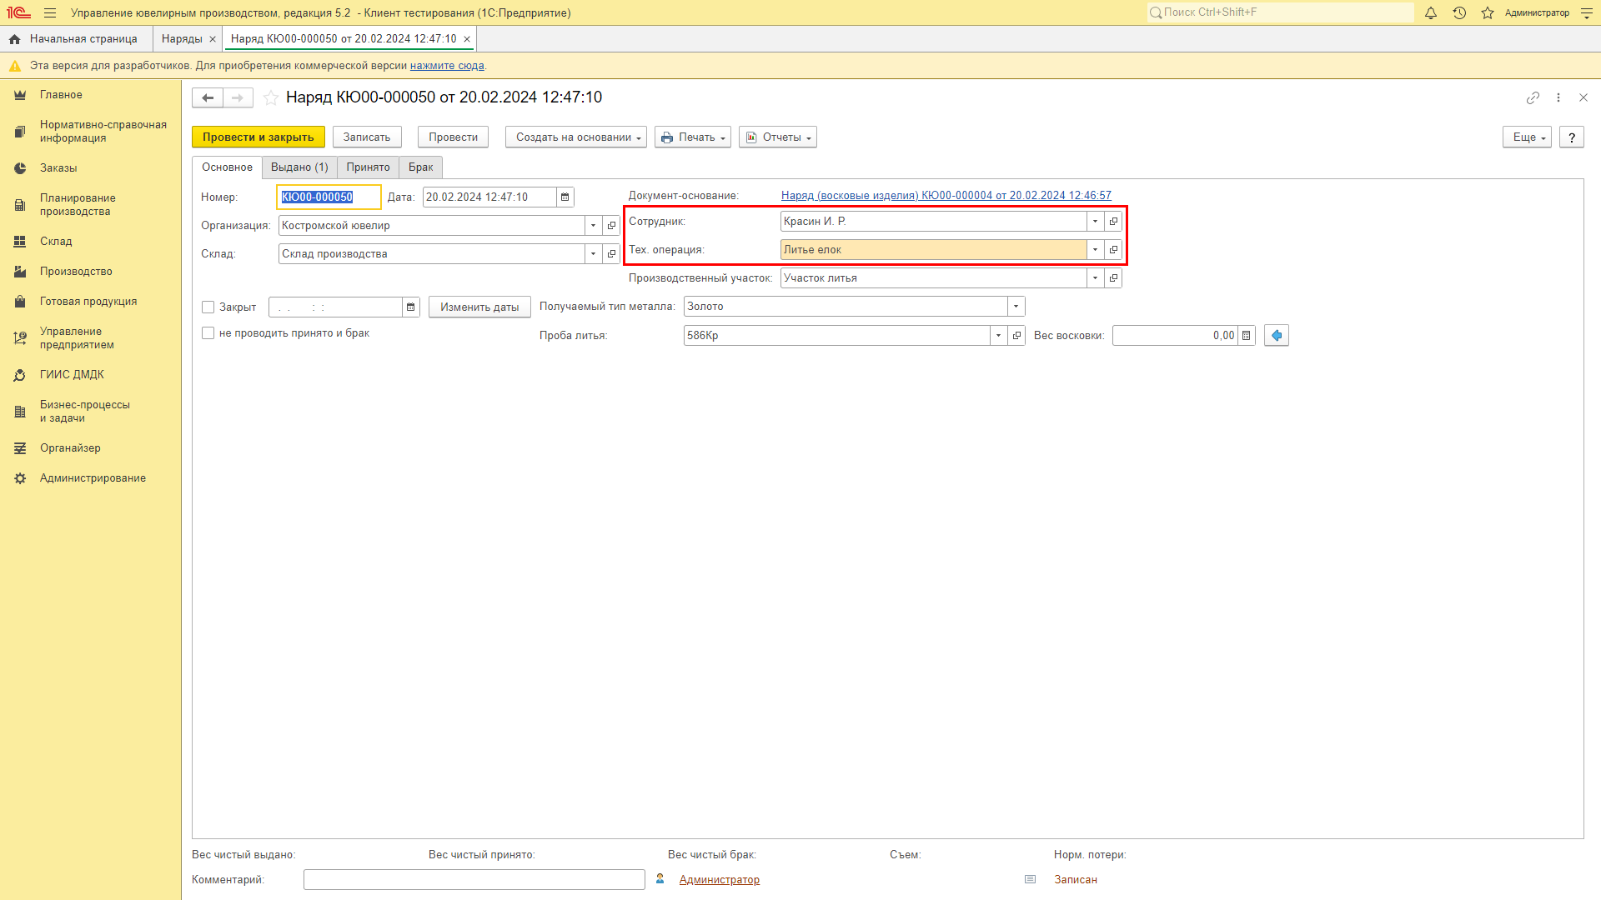Close the Наряды tab
The height and width of the screenshot is (900, 1601).
(213, 39)
